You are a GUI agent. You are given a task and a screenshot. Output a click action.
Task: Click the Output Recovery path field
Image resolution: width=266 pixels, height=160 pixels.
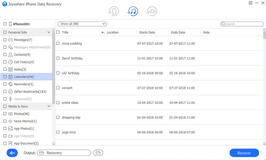pyautogui.click(x=64, y=153)
